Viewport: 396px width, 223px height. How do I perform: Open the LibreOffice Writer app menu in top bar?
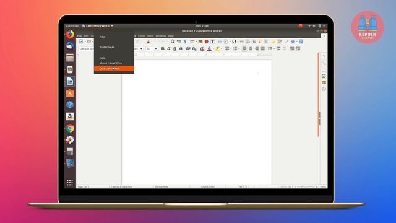98,26
